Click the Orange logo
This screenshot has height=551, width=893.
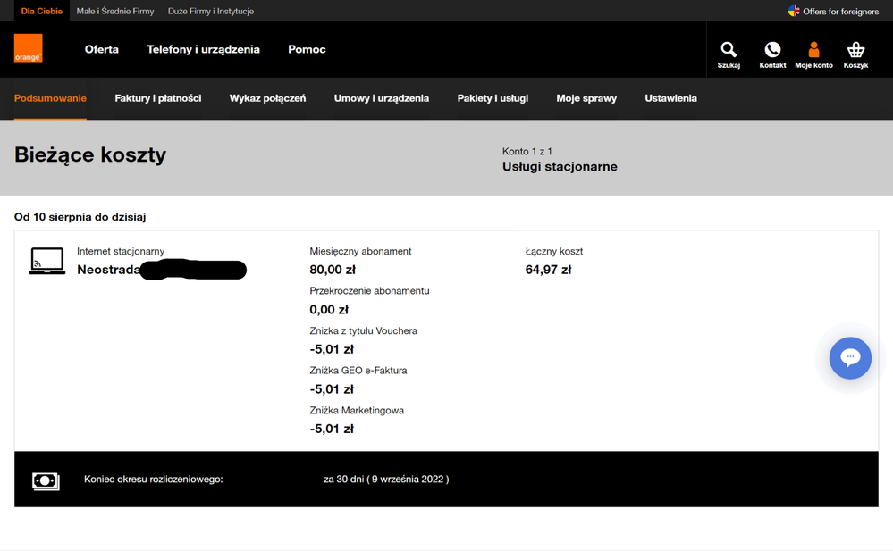[x=28, y=48]
